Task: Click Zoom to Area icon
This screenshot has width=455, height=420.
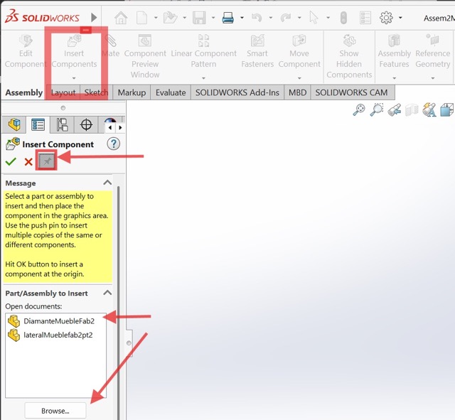Action: [377, 109]
